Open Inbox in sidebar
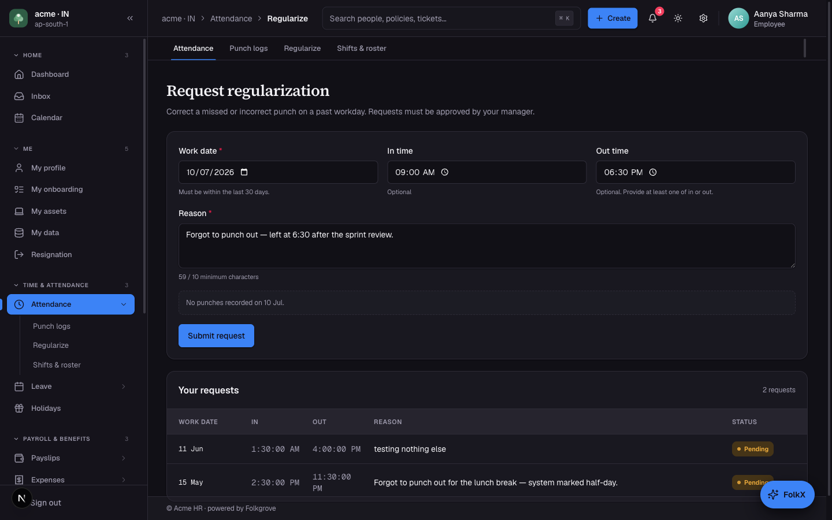This screenshot has width=832, height=520. pos(70,96)
